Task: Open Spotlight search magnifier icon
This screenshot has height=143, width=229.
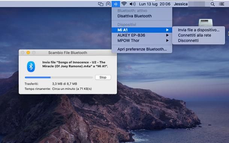Action: 212,4
